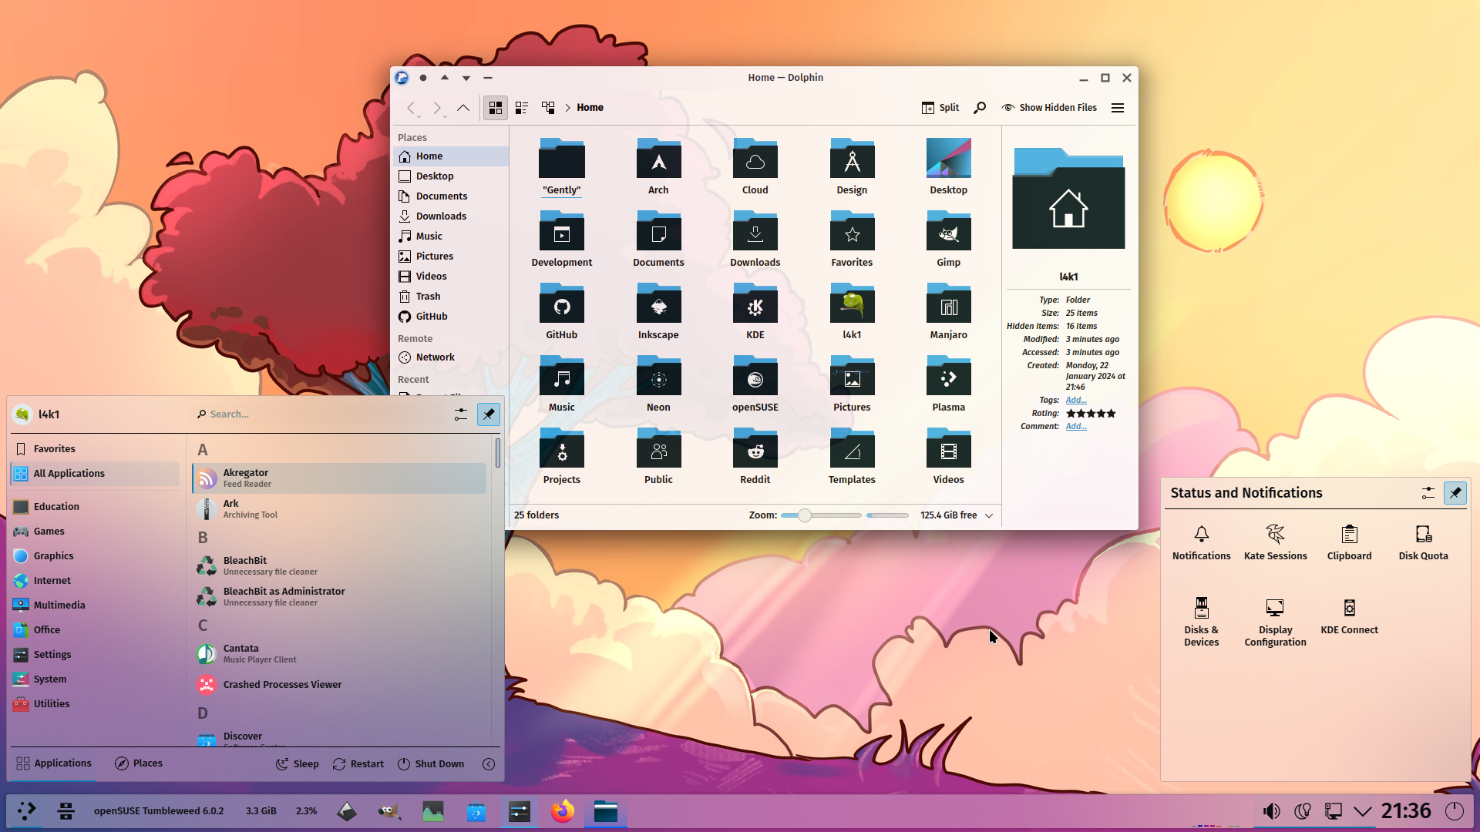Open the KDE folder
The height and width of the screenshot is (832, 1480).
[755, 312]
